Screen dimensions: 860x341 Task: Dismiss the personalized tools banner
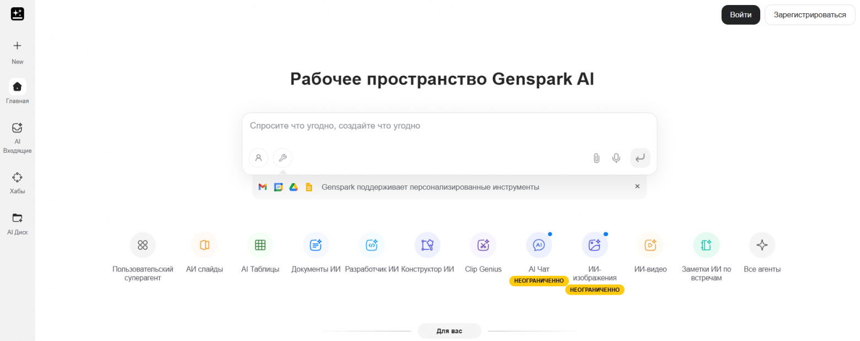(637, 187)
